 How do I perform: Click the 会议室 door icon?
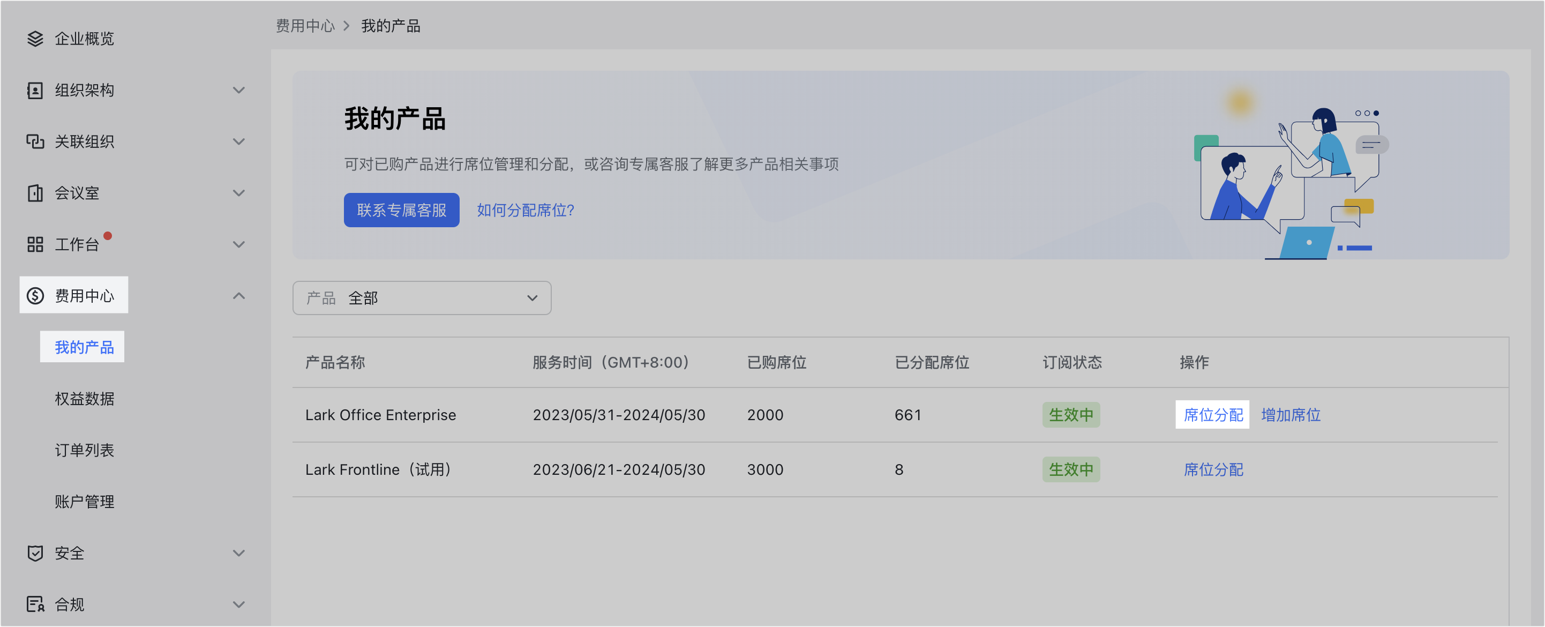click(x=35, y=193)
